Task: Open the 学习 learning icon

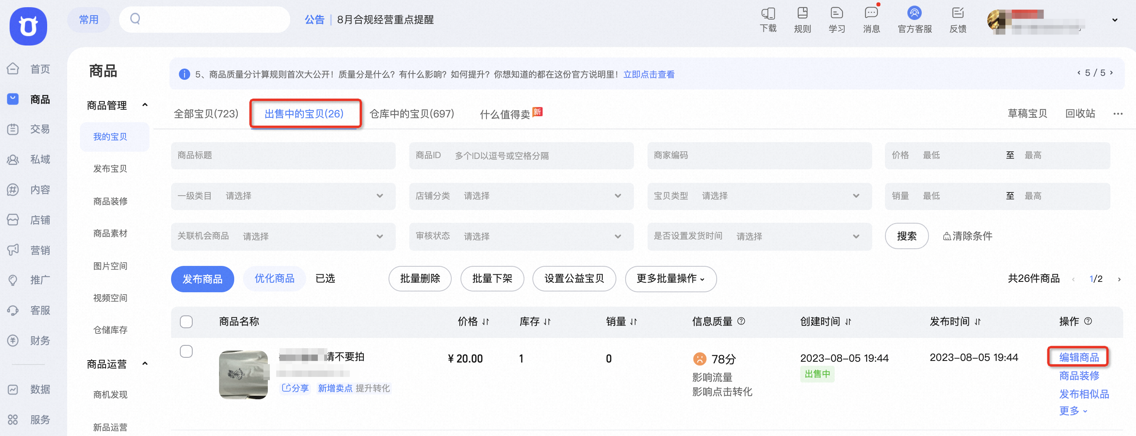Action: [837, 13]
